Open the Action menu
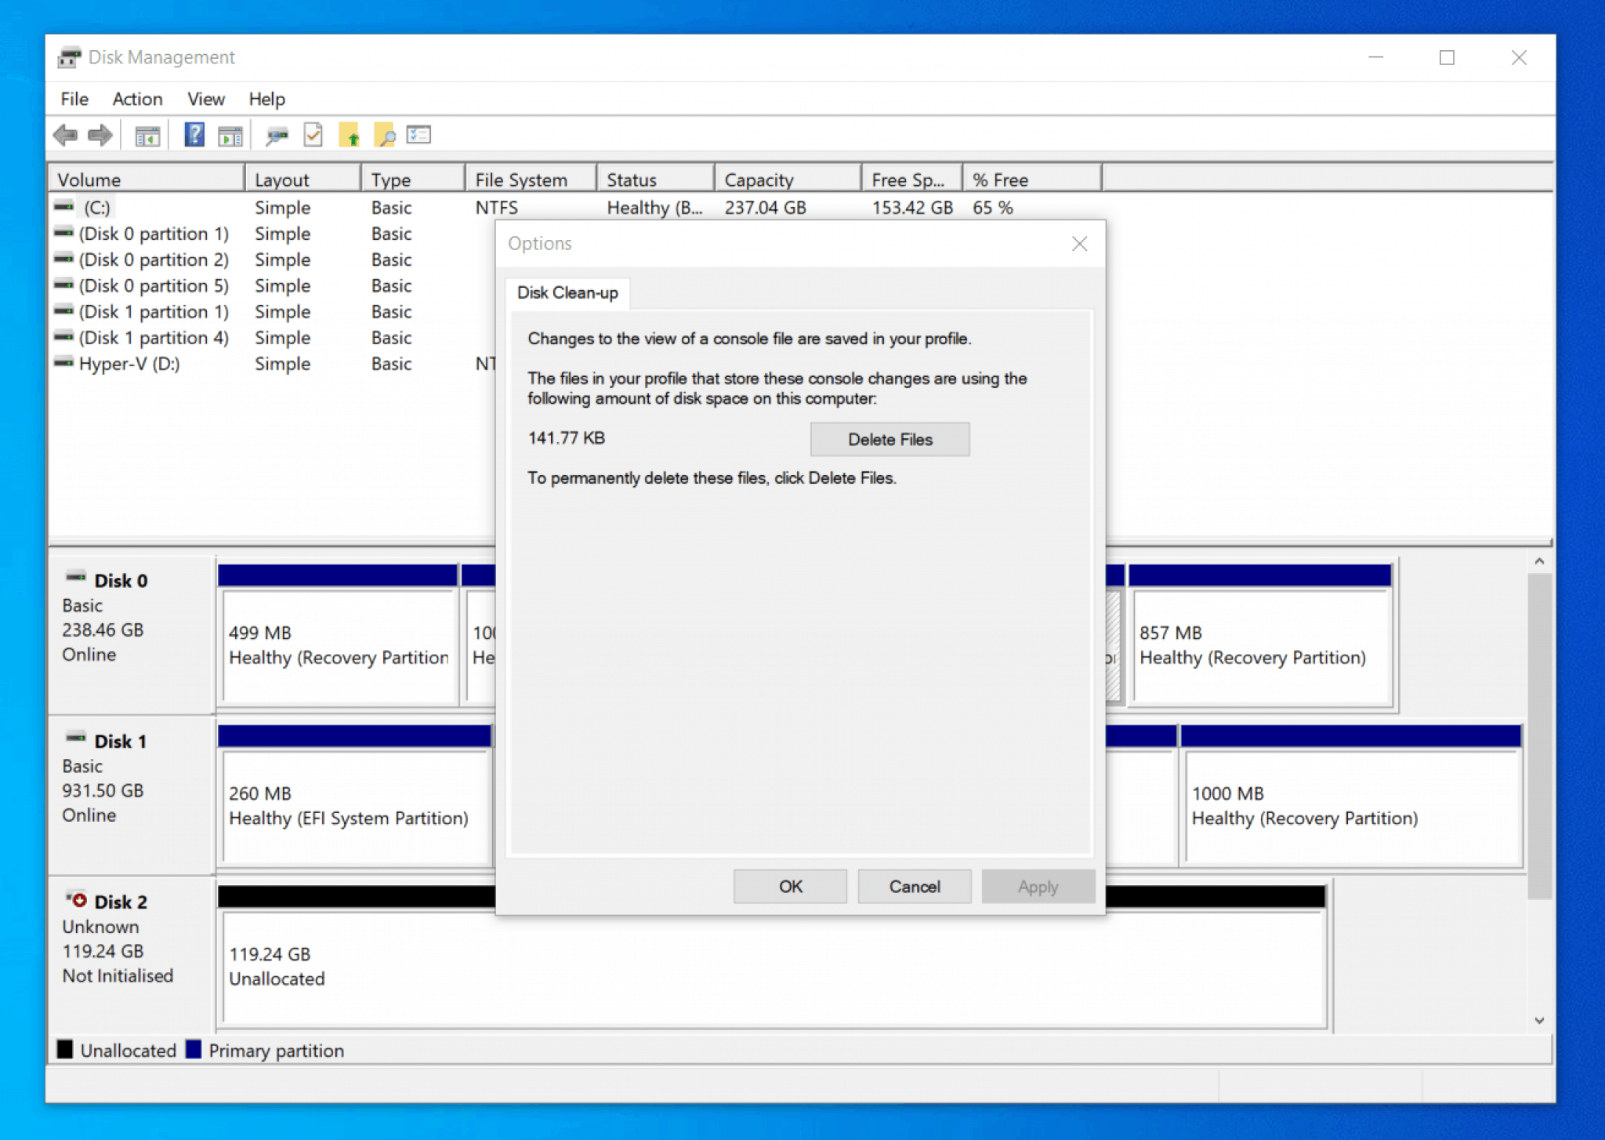Screen dimensions: 1605x1140 pos(136,99)
